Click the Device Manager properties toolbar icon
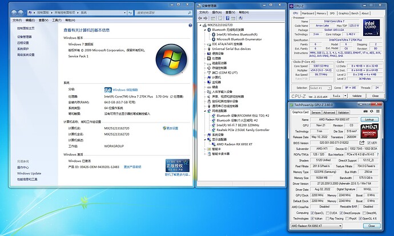The height and width of the screenshot is (236, 394). pyautogui.click(x=220, y=18)
